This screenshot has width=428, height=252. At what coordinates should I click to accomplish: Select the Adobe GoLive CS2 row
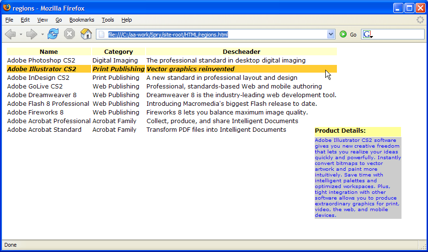tap(172, 87)
